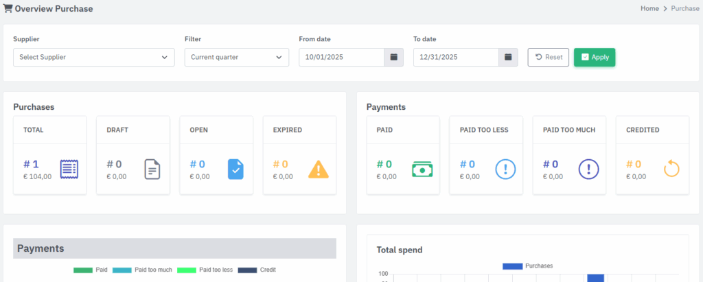Open the To date calendar picker
Screen dimensions: 703x282
(x=508, y=57)
